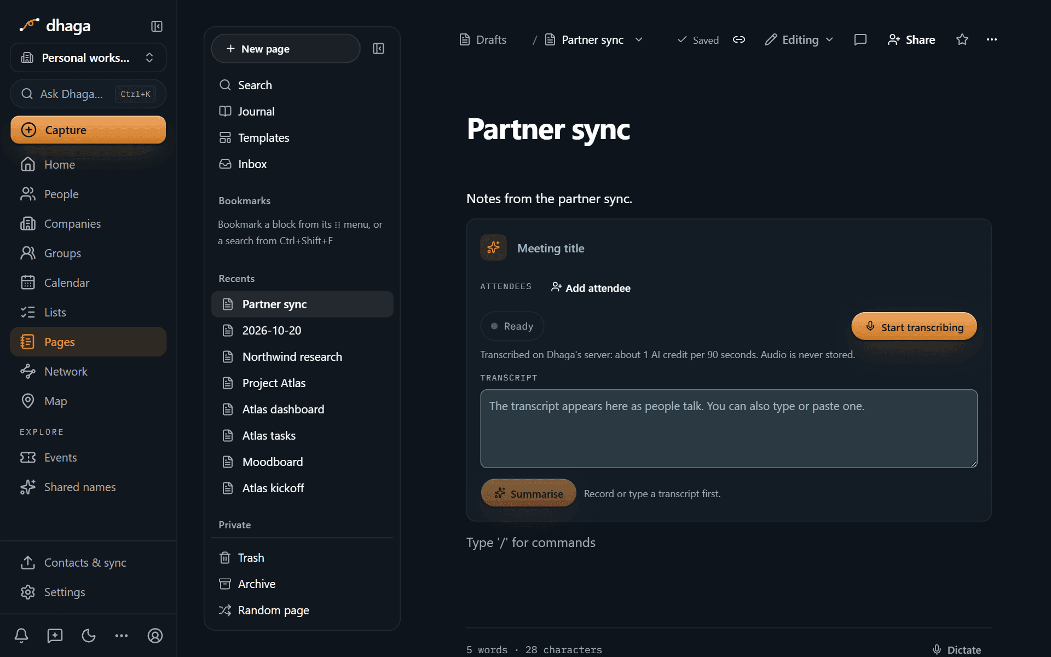Collapse the pages panel using its panel icon
Screen dimensions: 1051x657
point(378,49)
